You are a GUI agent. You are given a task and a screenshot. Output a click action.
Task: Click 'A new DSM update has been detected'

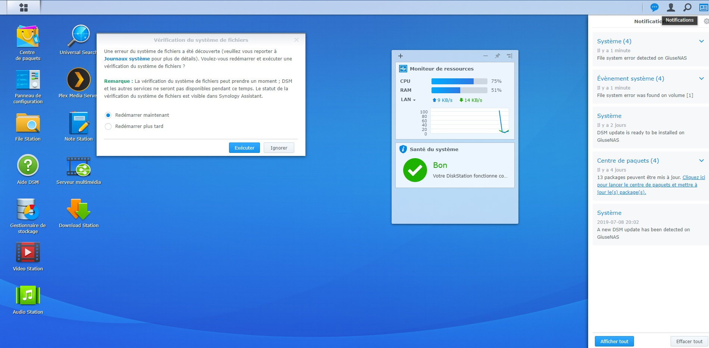[x=643, y=233]
